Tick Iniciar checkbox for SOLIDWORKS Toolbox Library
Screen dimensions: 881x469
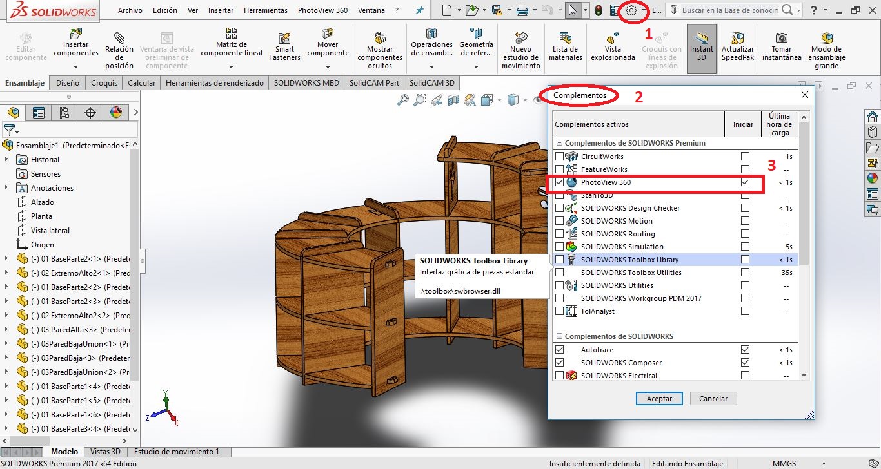coord(745,260)
